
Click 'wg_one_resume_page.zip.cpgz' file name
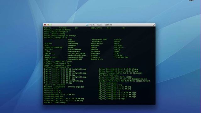[x=112, y=99]
